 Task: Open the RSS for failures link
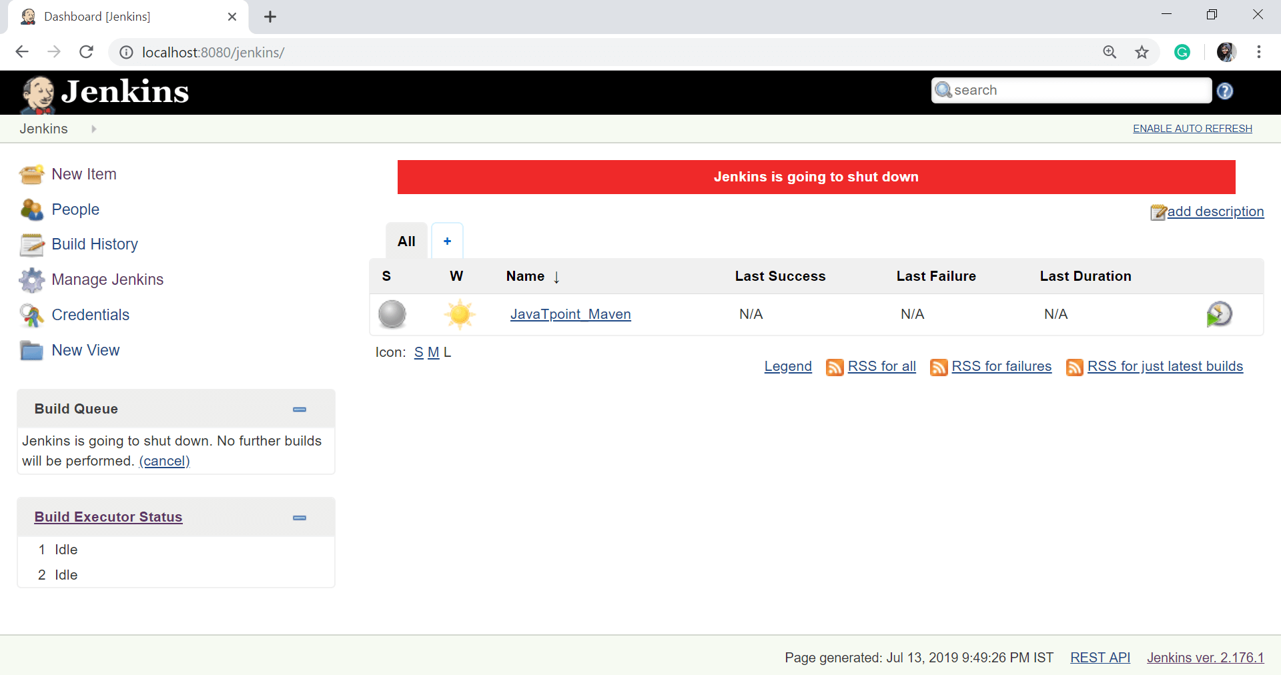pos(1001,366)
